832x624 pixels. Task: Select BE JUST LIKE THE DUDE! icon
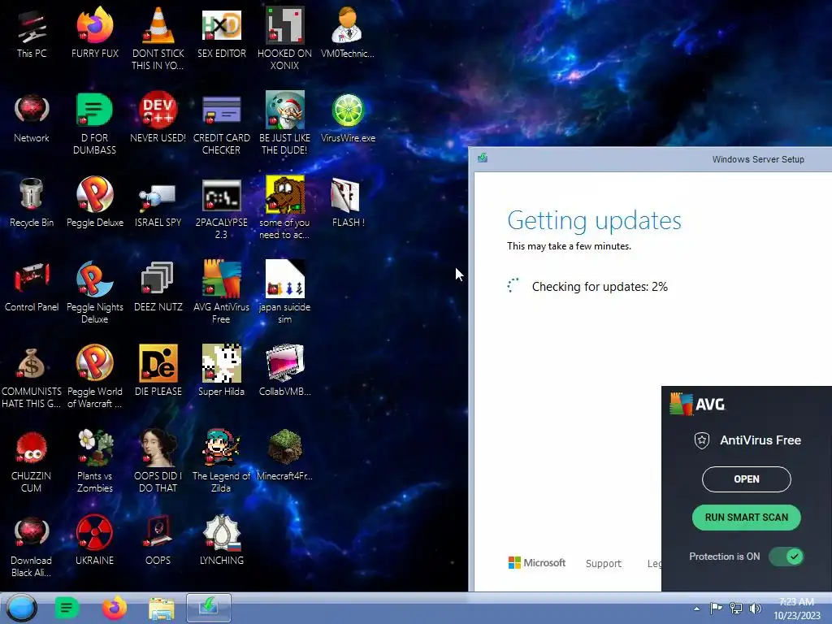[285, 123]
